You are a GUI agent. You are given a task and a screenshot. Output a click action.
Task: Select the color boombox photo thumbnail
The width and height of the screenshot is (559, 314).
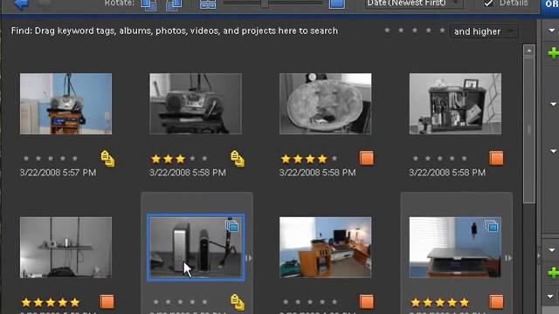66,104
